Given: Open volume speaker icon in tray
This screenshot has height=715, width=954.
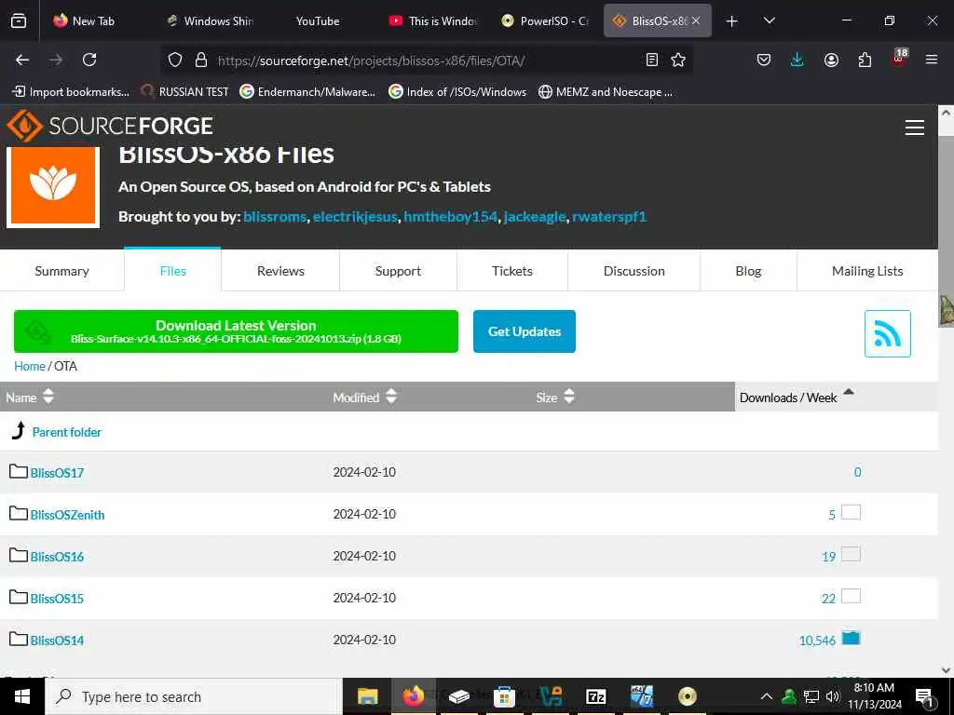Looking at the screenshot, I should 833,696.
